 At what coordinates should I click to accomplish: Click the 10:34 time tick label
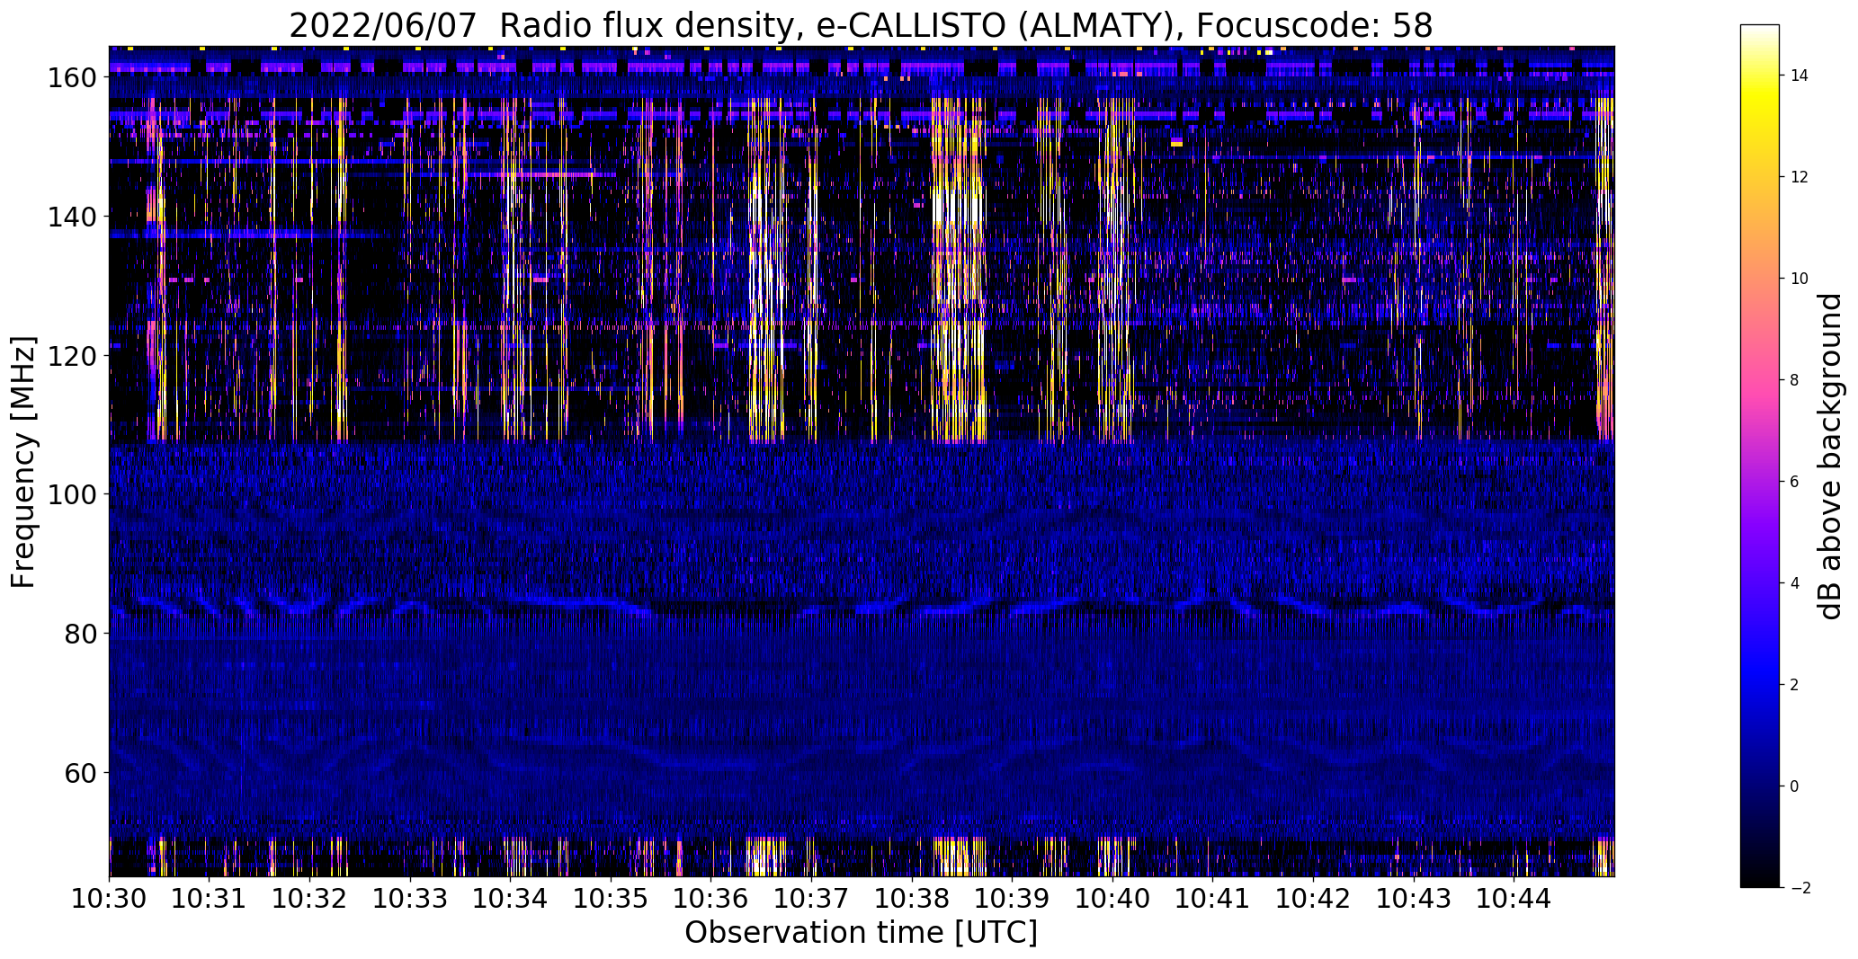510,897
